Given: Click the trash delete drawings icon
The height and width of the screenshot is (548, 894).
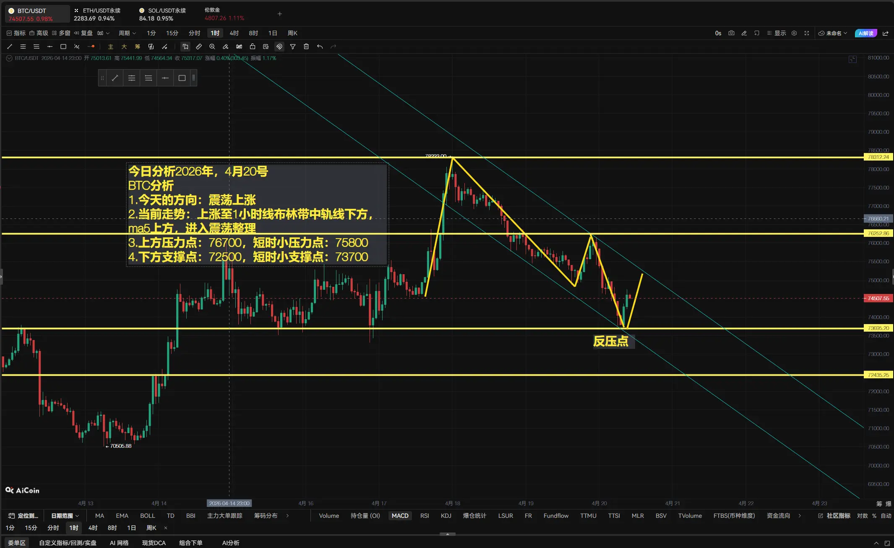Looking at the screenshot, I should 306,47.
